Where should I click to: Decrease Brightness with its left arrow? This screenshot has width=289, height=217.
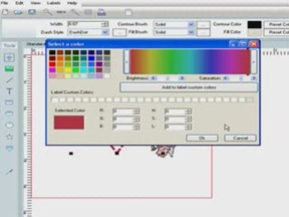coord(153,78)
